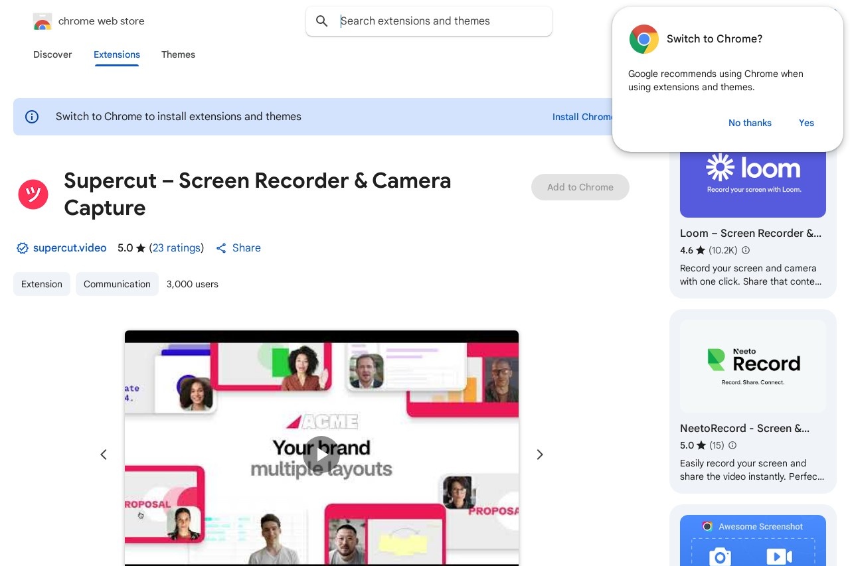
Task: Click the info icon next to NeetoRecord's 15 ratings
Action: coord(732,445)
